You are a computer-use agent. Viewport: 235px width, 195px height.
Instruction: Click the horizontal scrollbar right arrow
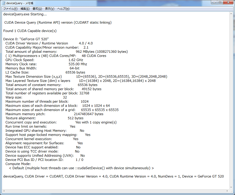click(x=227, y=191)
